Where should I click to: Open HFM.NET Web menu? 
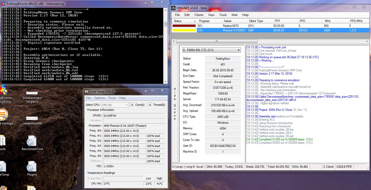click(x=235, y=15)
